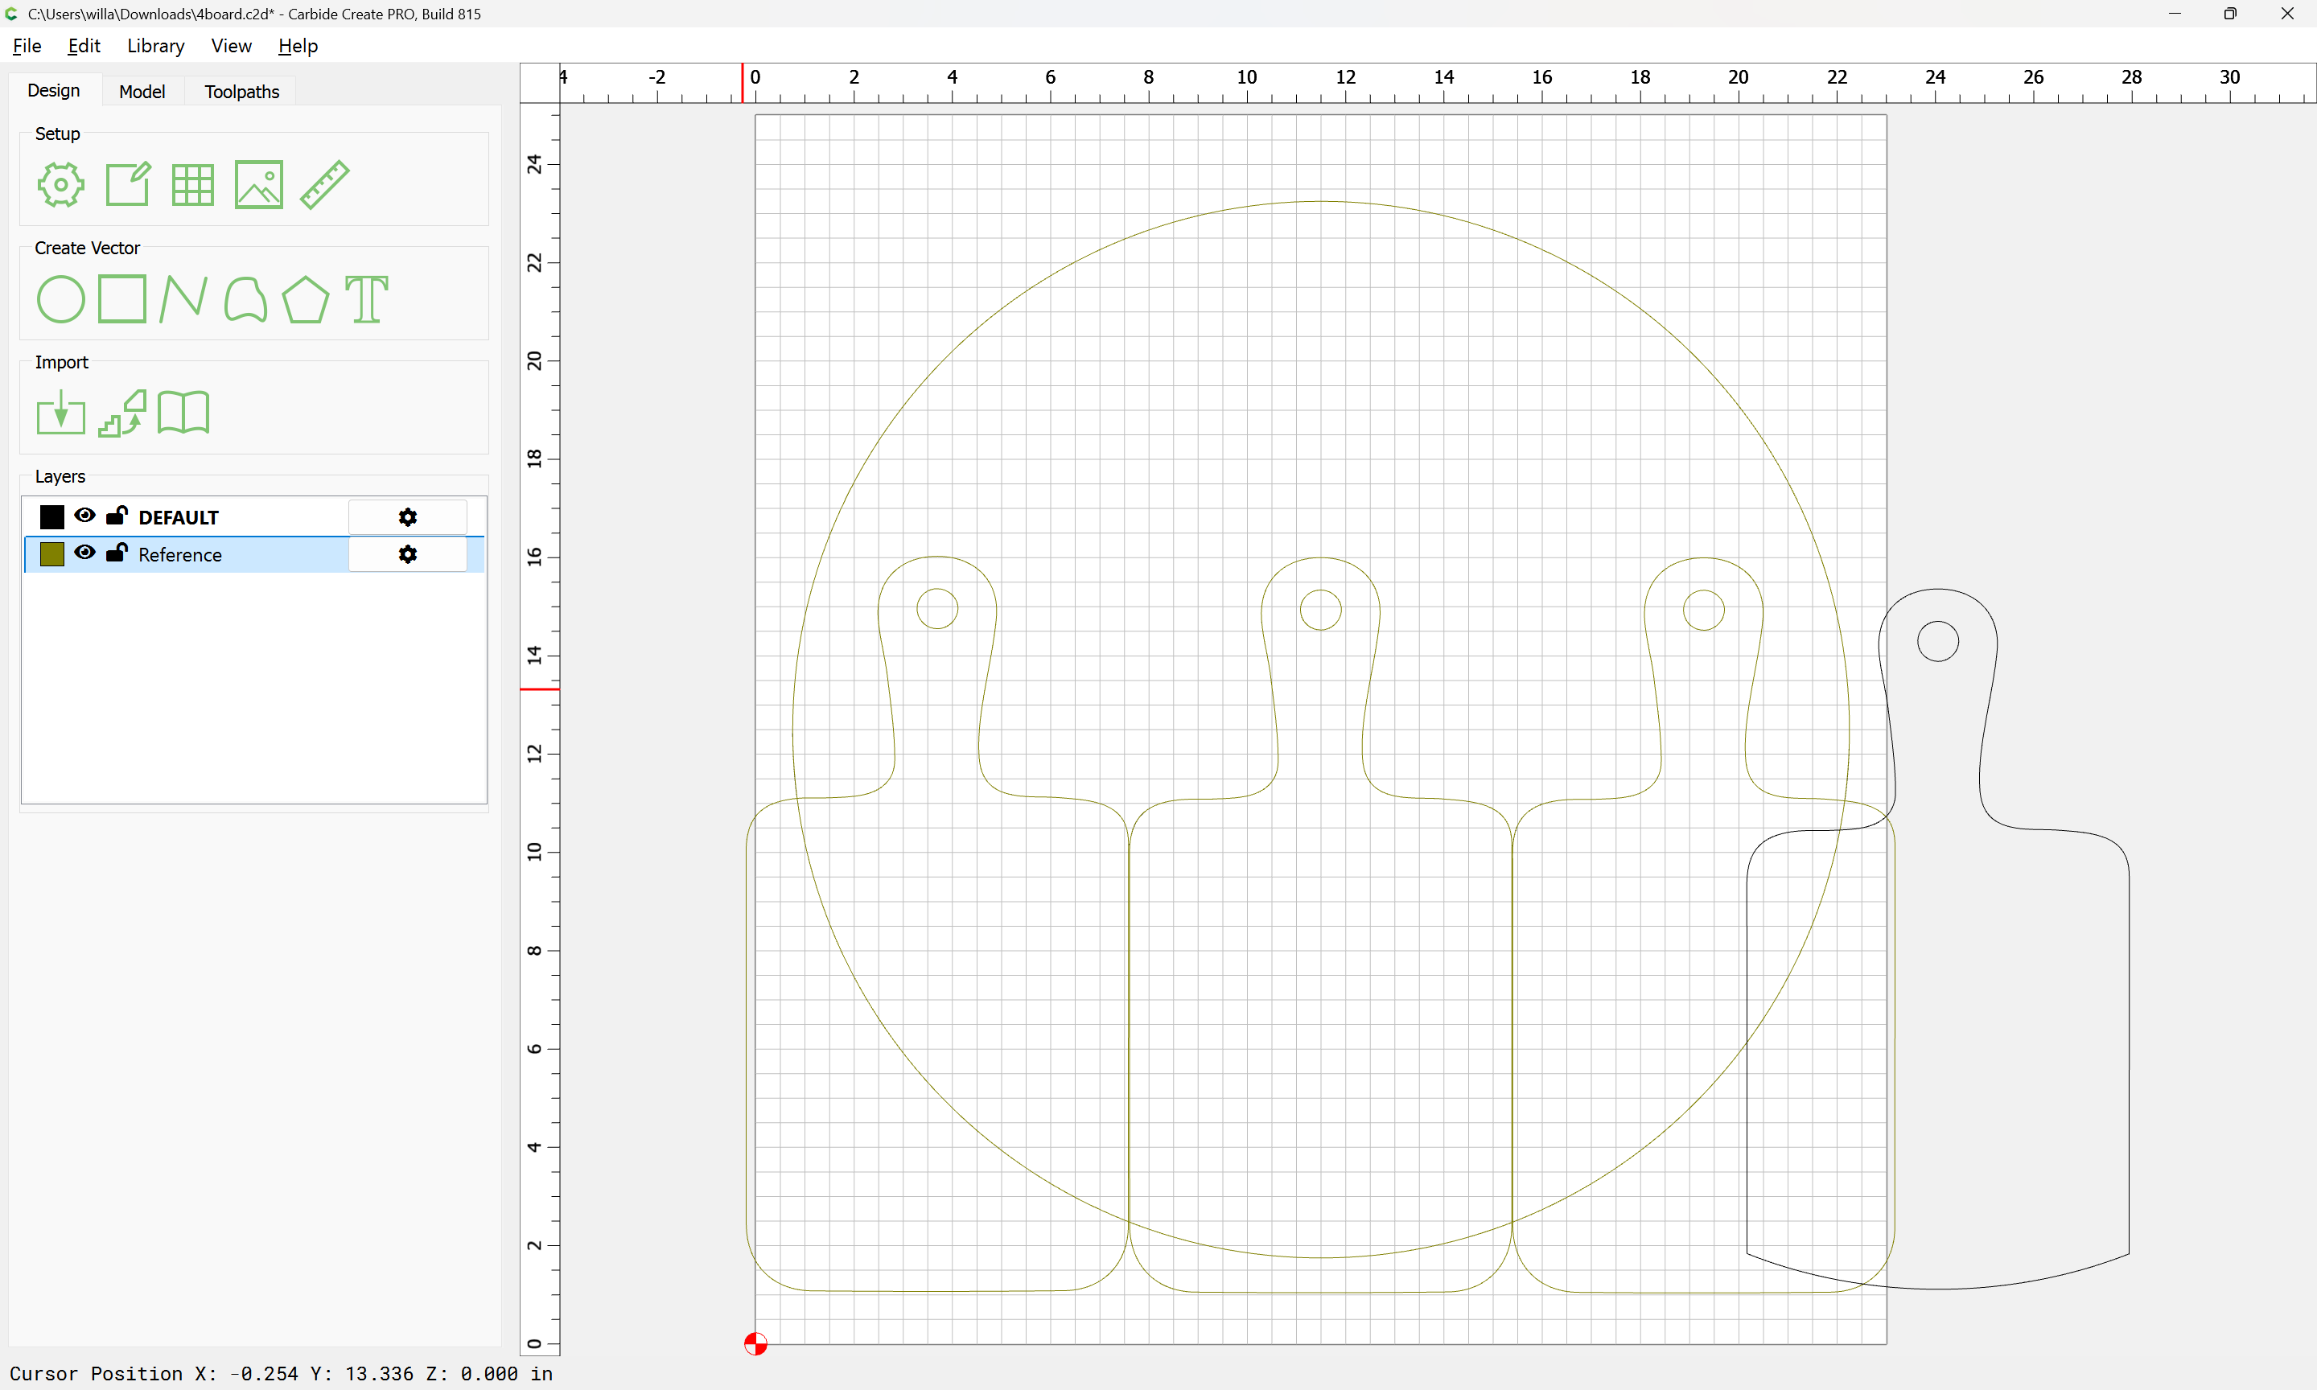Open the Library menu
The width and height of the screenshot is (2317, 1390).
(155, 46)
